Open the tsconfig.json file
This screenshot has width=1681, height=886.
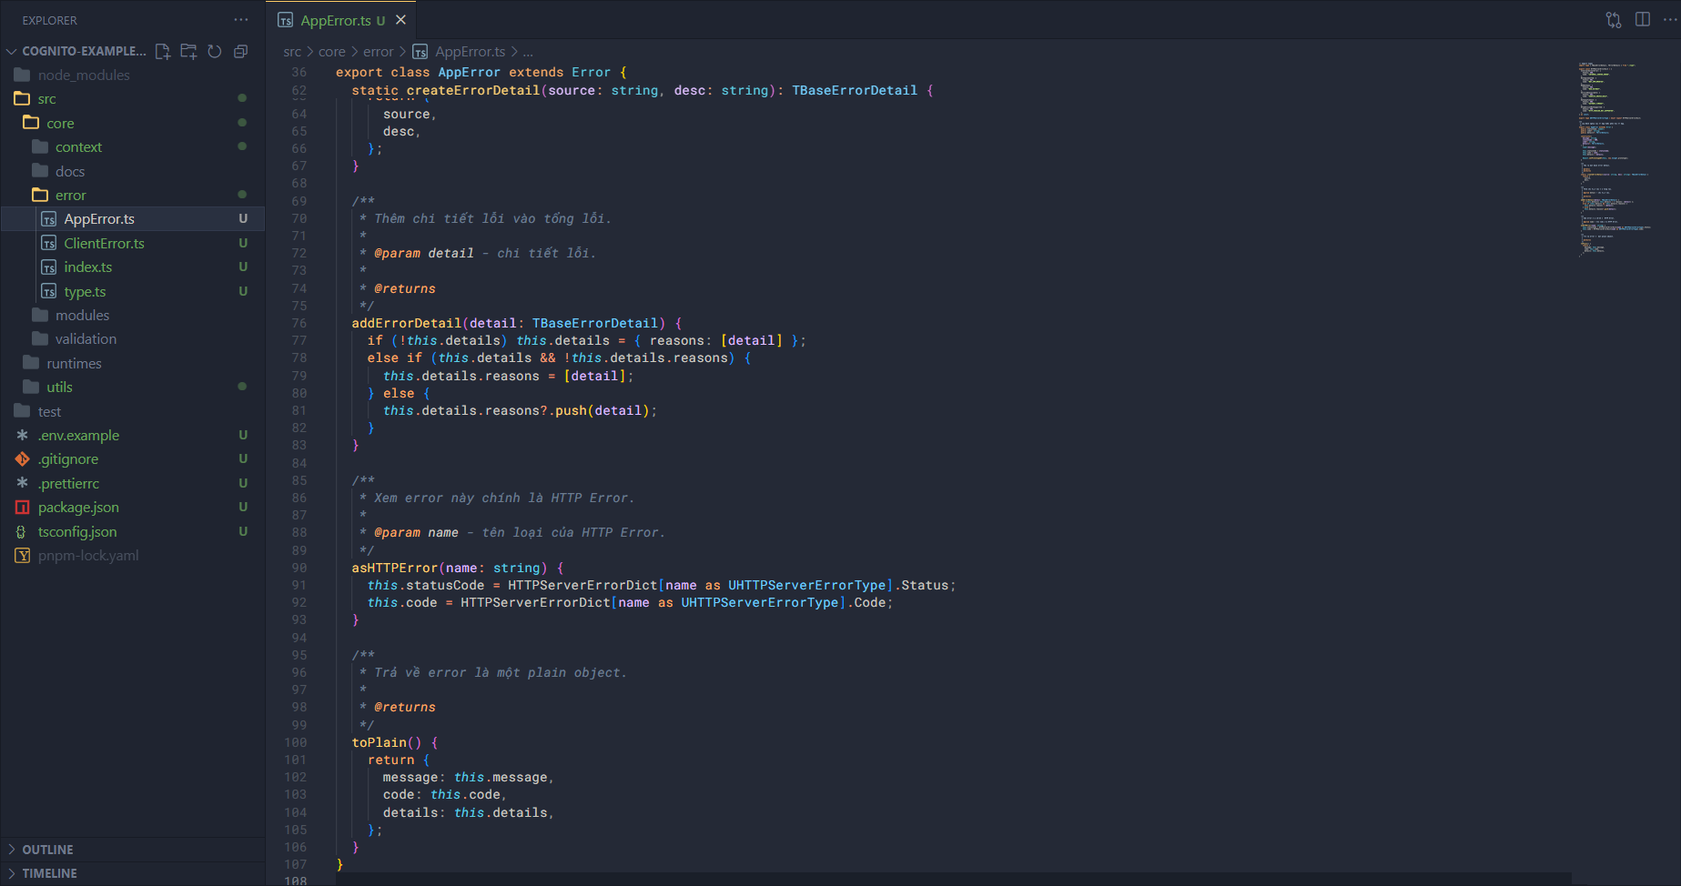click(x=77, y=532)
